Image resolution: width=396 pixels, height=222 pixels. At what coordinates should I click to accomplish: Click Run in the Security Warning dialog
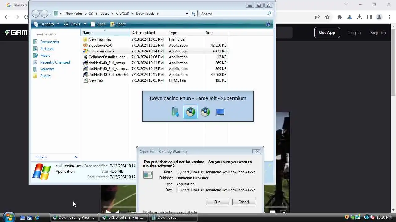coord(217,202)
